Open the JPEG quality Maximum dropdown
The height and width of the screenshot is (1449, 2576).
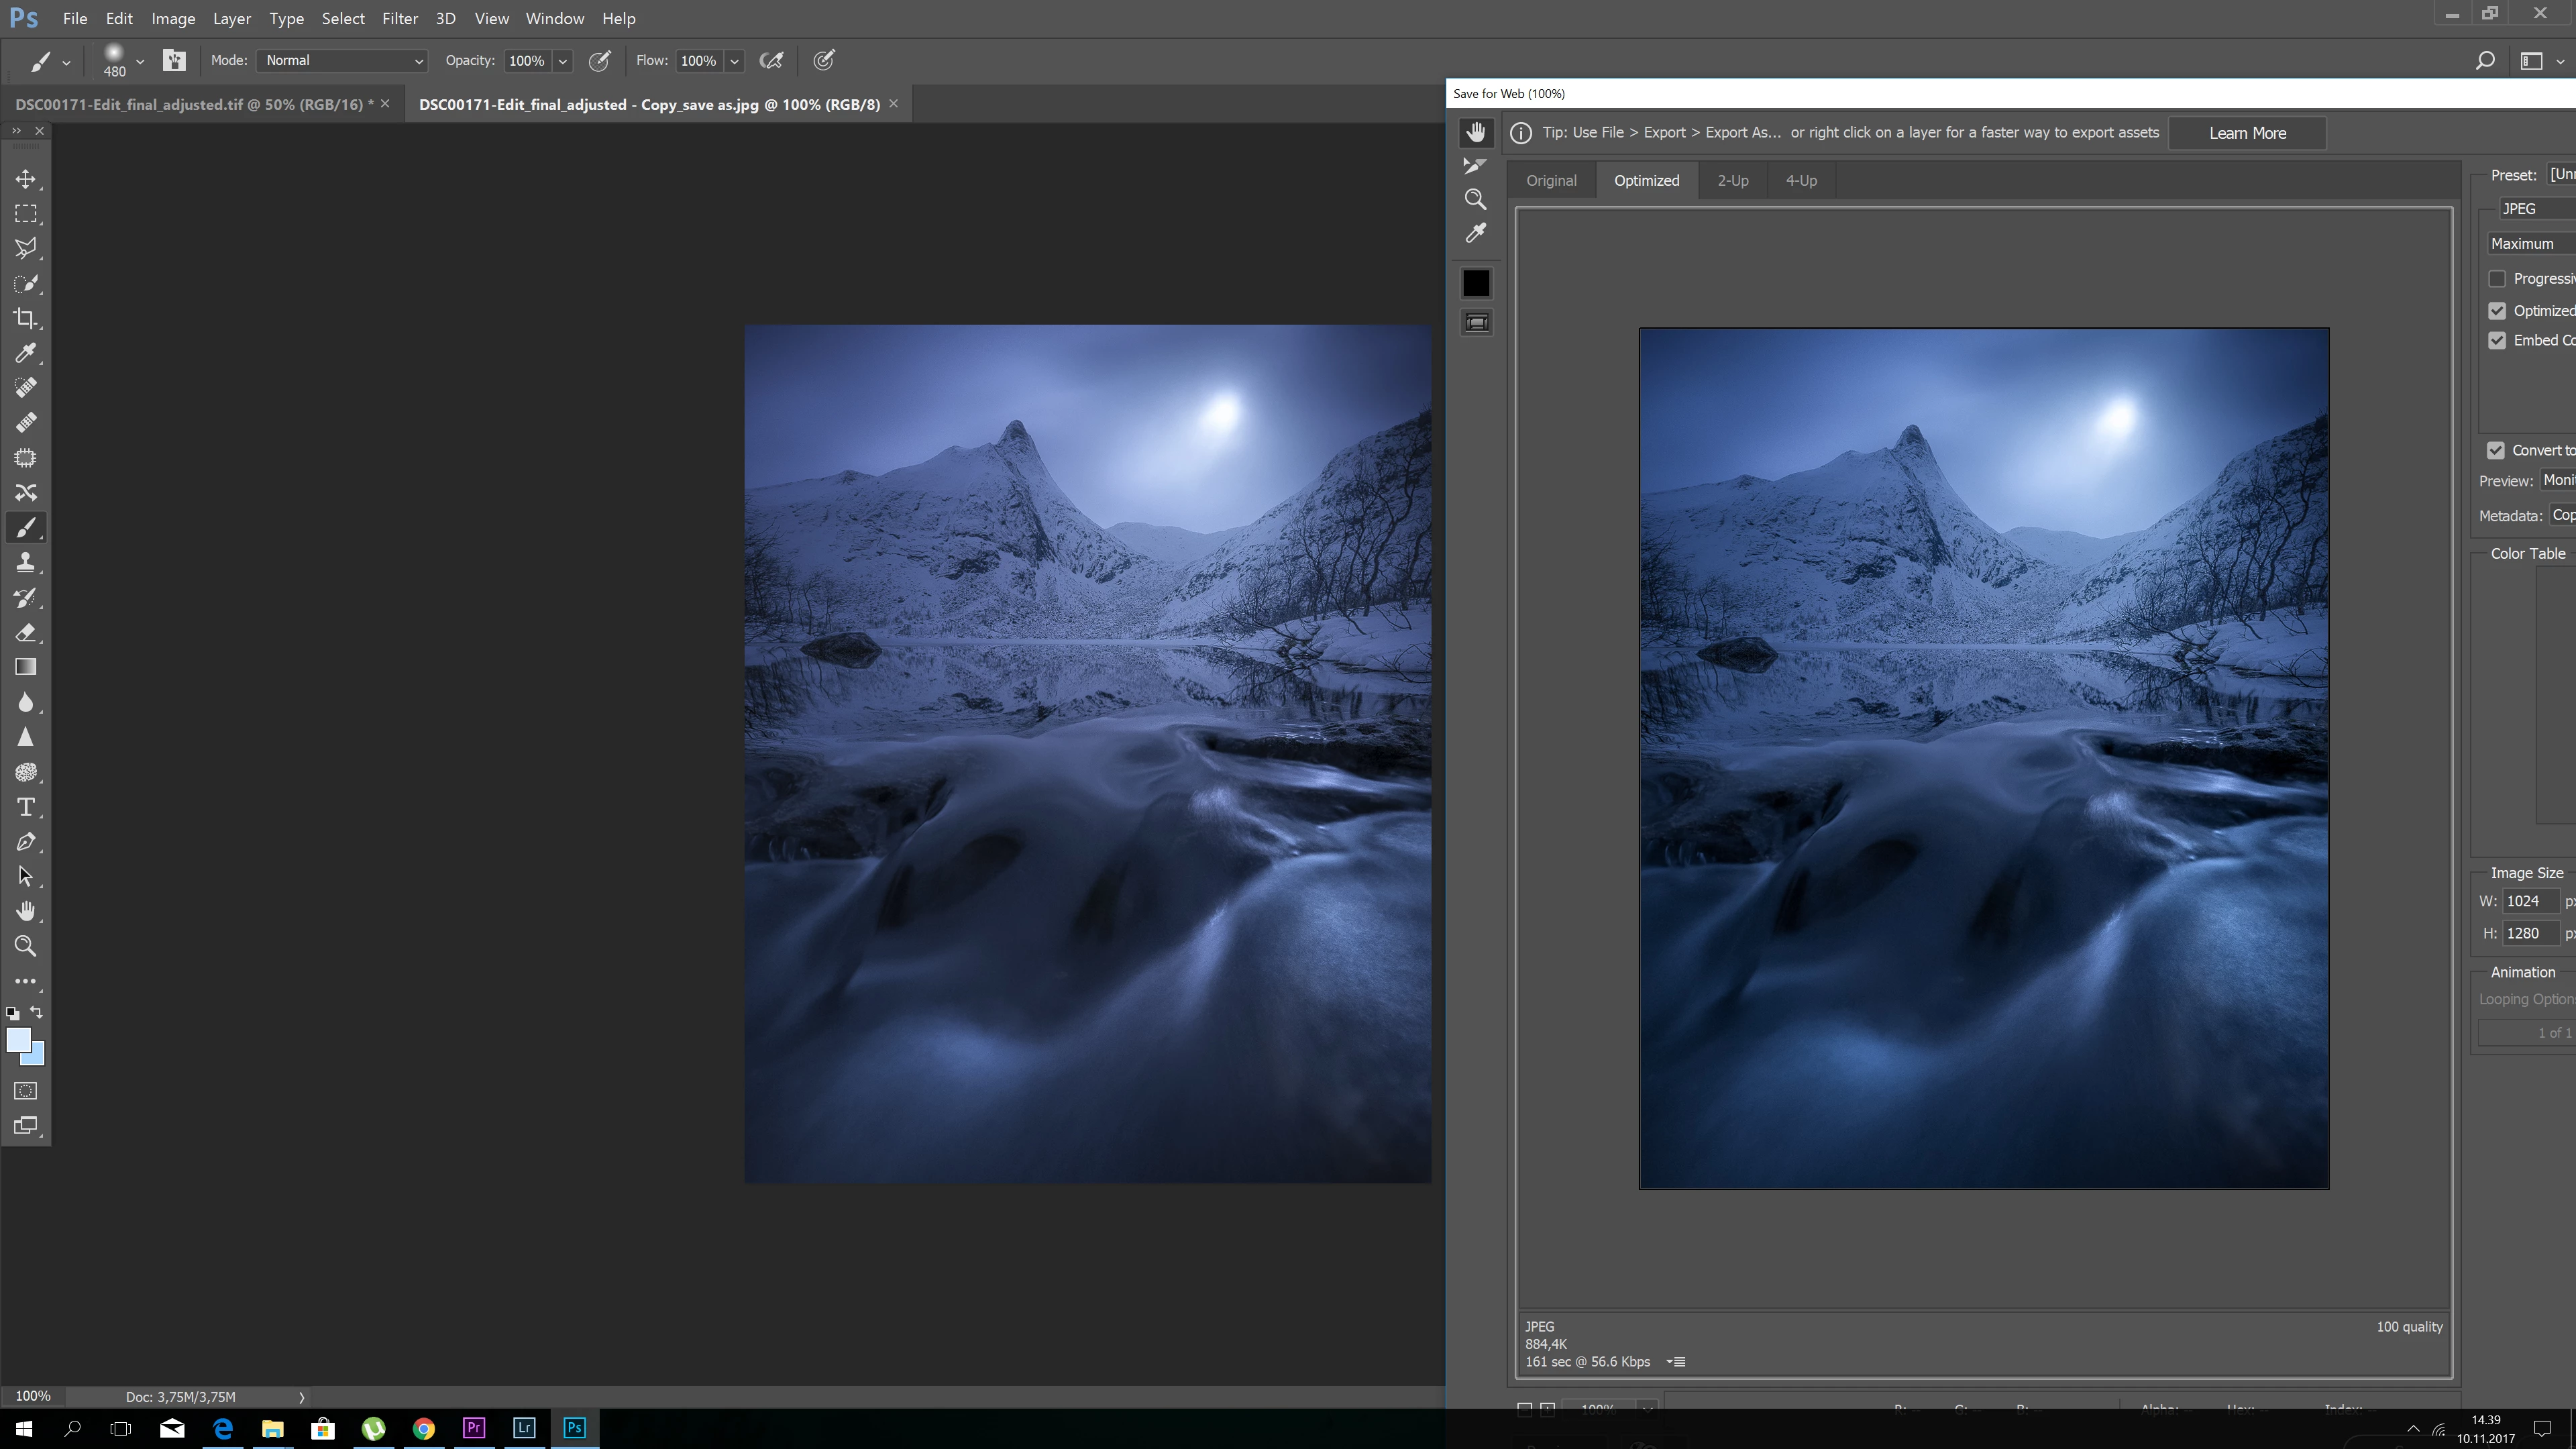(x=2530, y=244)
